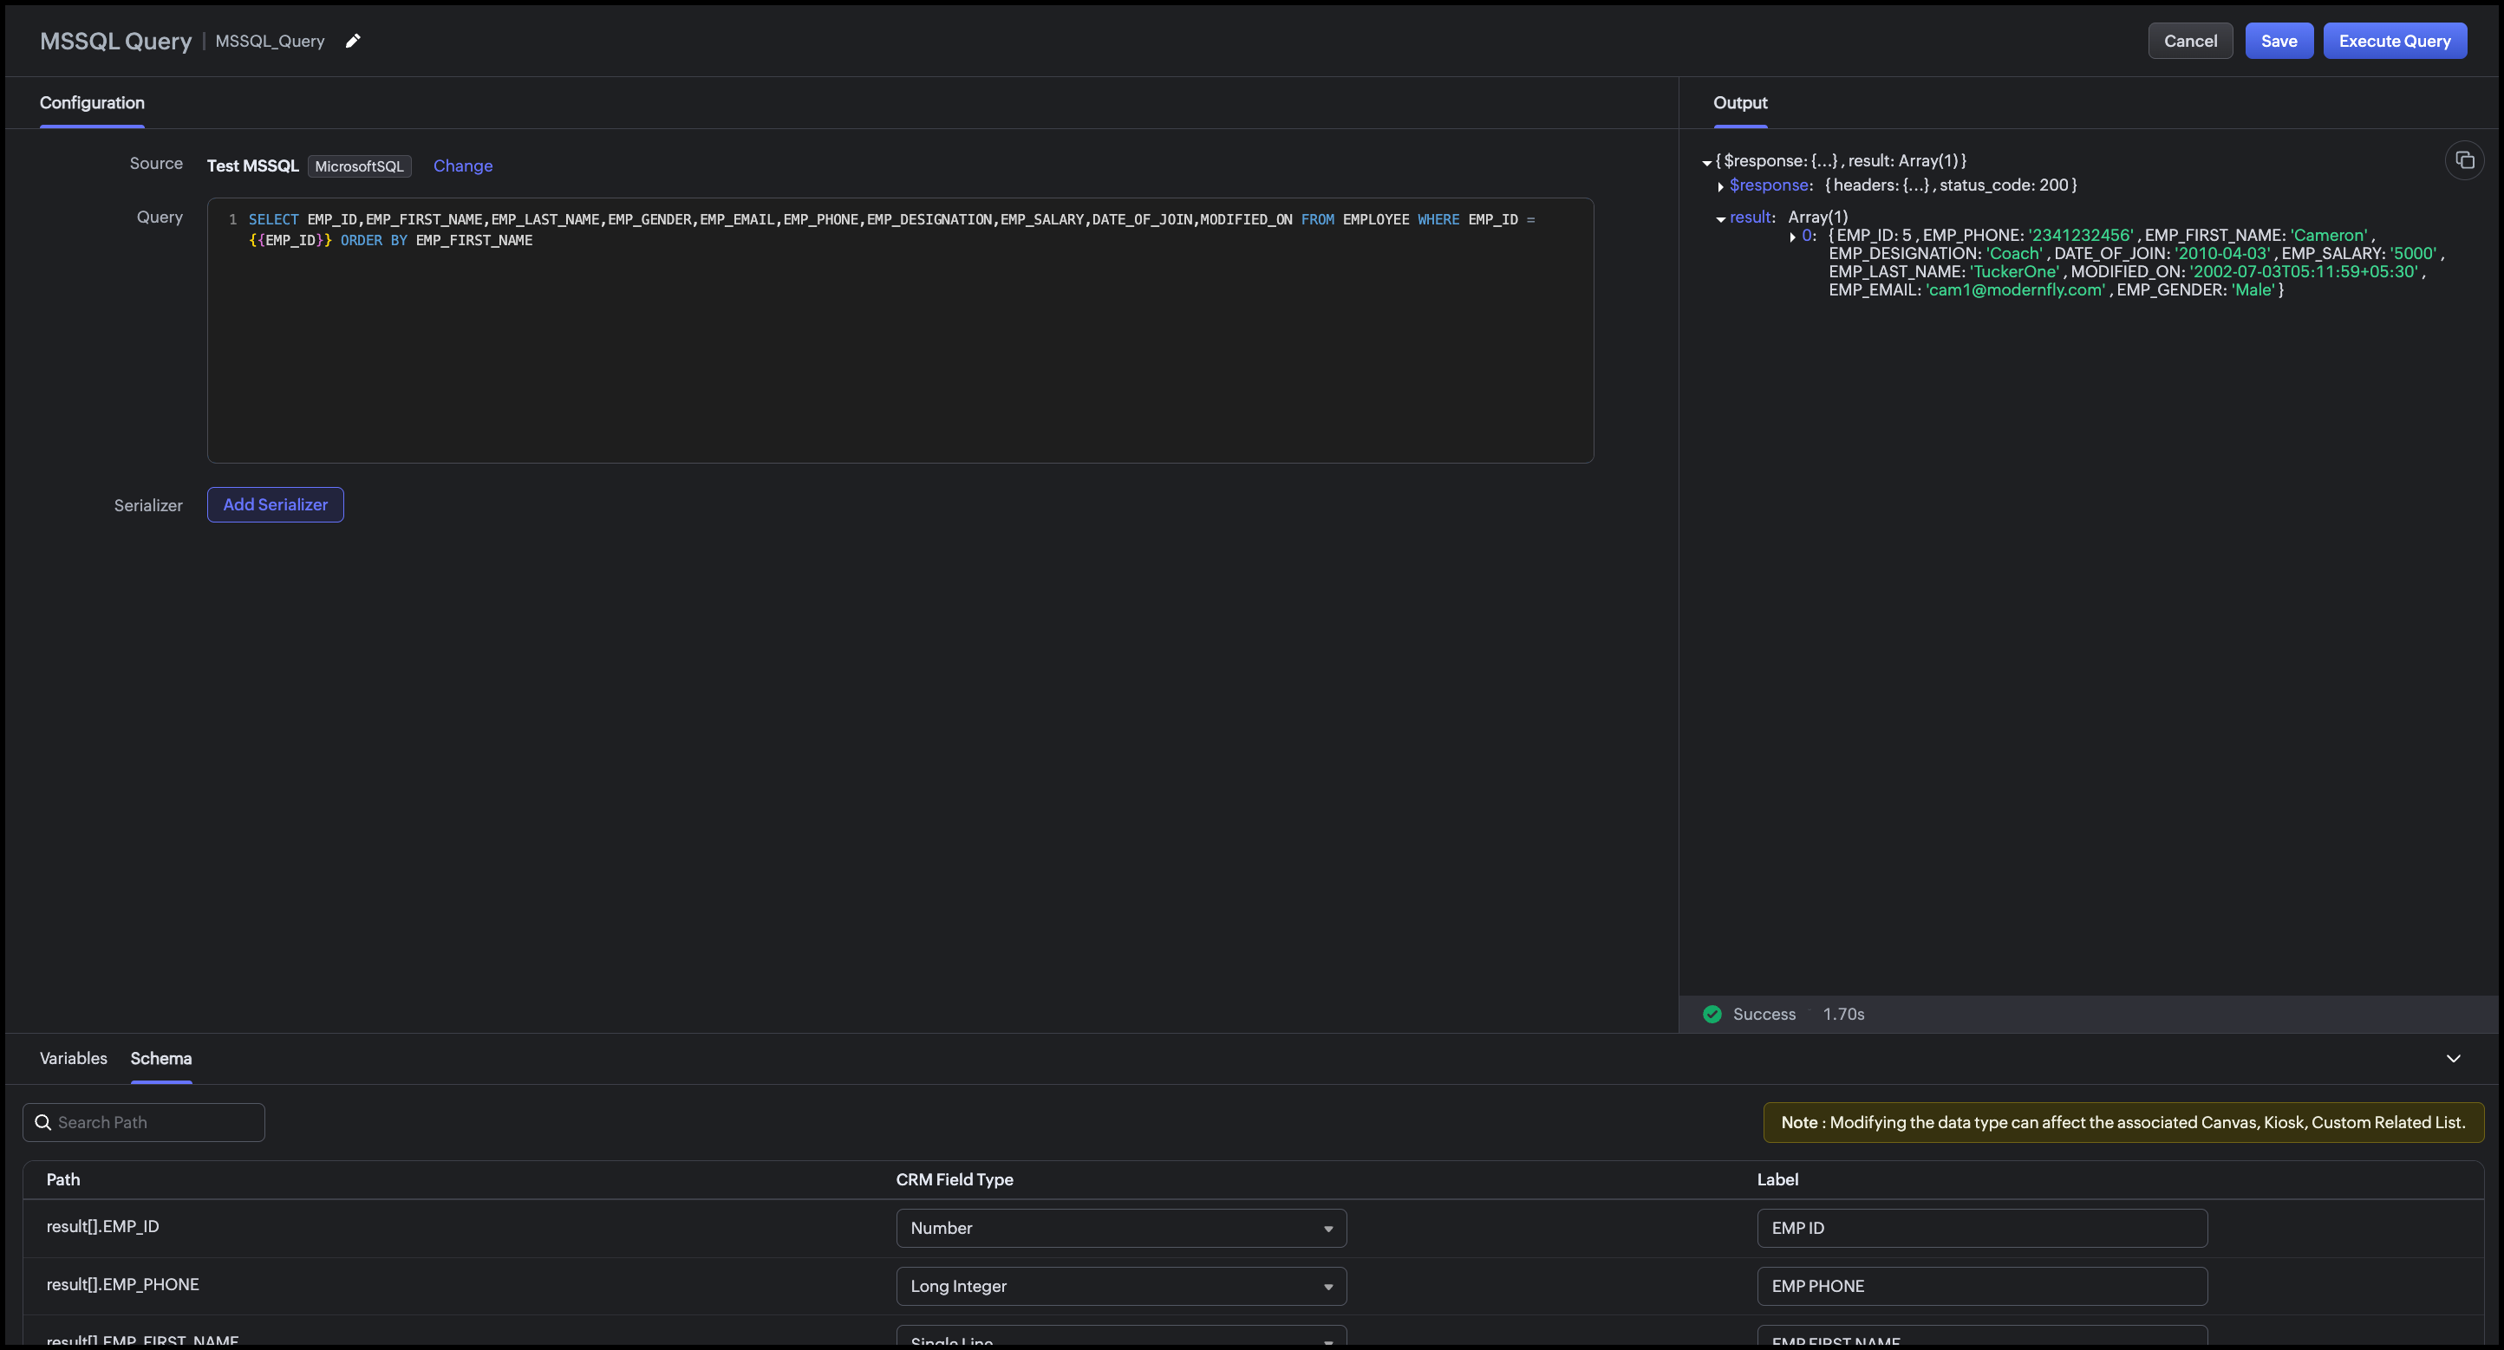Collapse the bottom panel with the chevron
The height and width of the screenshot is (1350, 2504).
pos(2454,1059)
